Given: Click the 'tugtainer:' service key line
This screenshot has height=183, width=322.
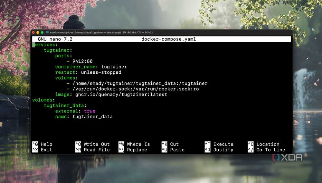Looking at the screenshot, I should point(58,50).
